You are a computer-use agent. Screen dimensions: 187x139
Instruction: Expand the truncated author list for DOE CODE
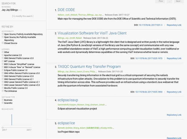103,15
